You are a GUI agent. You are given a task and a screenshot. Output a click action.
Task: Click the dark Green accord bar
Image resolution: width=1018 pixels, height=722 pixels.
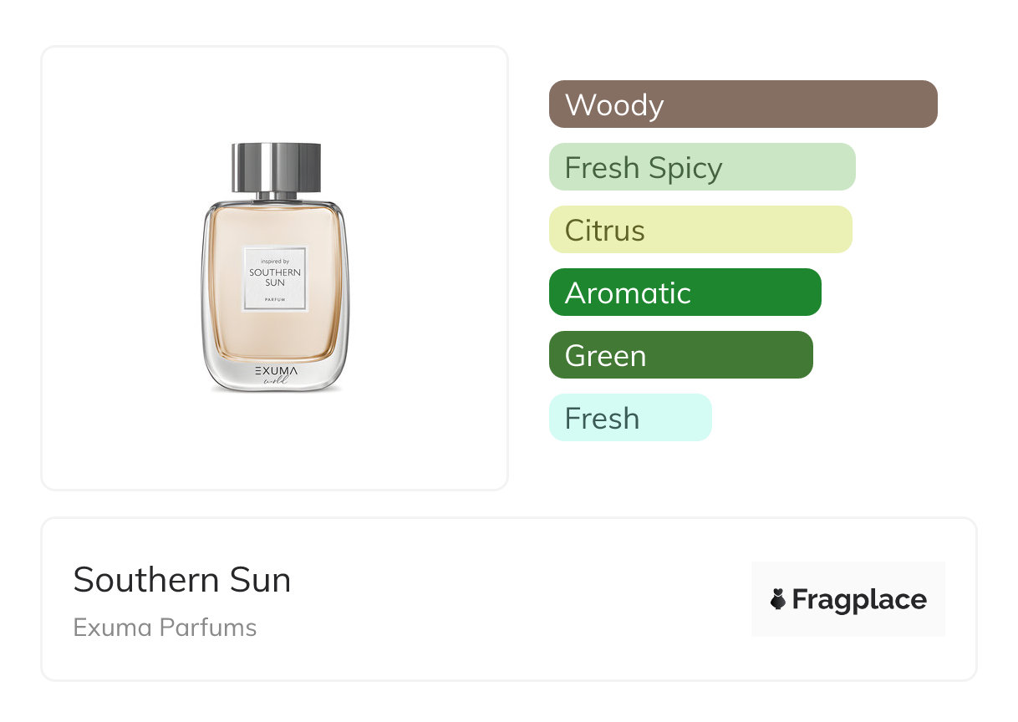tap(680, 355)
